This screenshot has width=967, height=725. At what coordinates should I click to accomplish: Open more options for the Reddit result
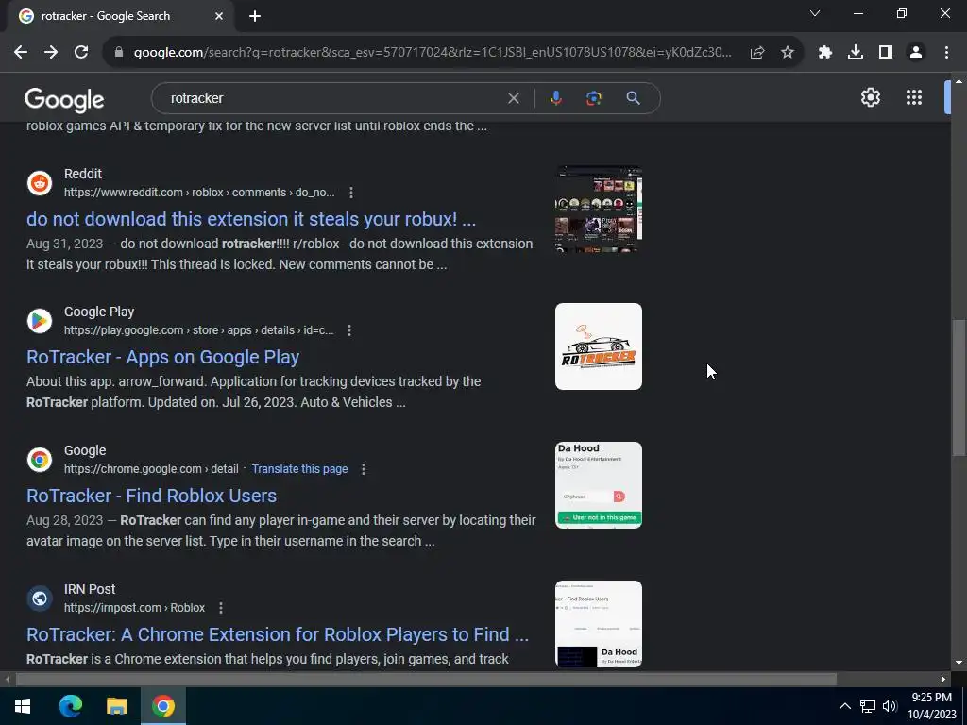[351, 193]
